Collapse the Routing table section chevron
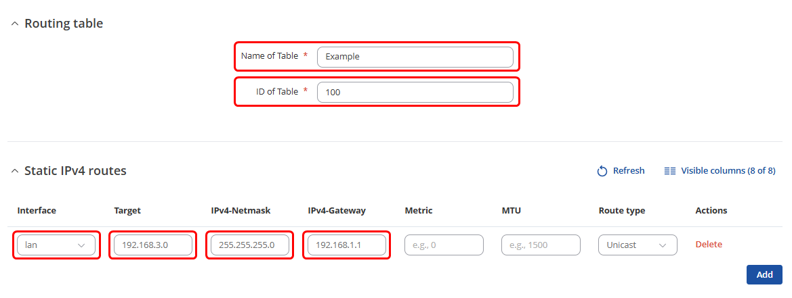 point(15,24)
